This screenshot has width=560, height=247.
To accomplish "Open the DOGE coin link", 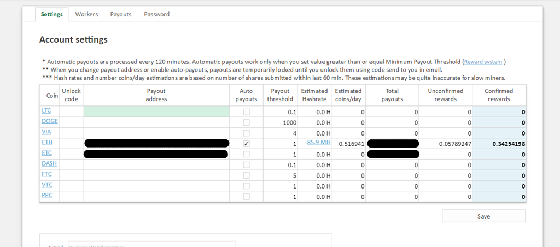I will [x=50, y=121].
